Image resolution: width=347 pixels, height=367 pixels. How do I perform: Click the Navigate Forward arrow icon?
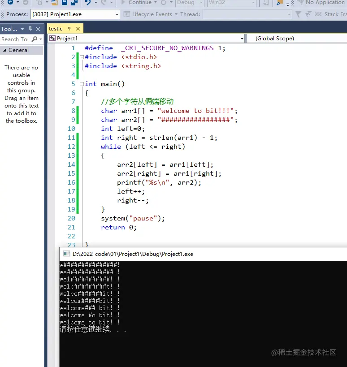(26, 2)
